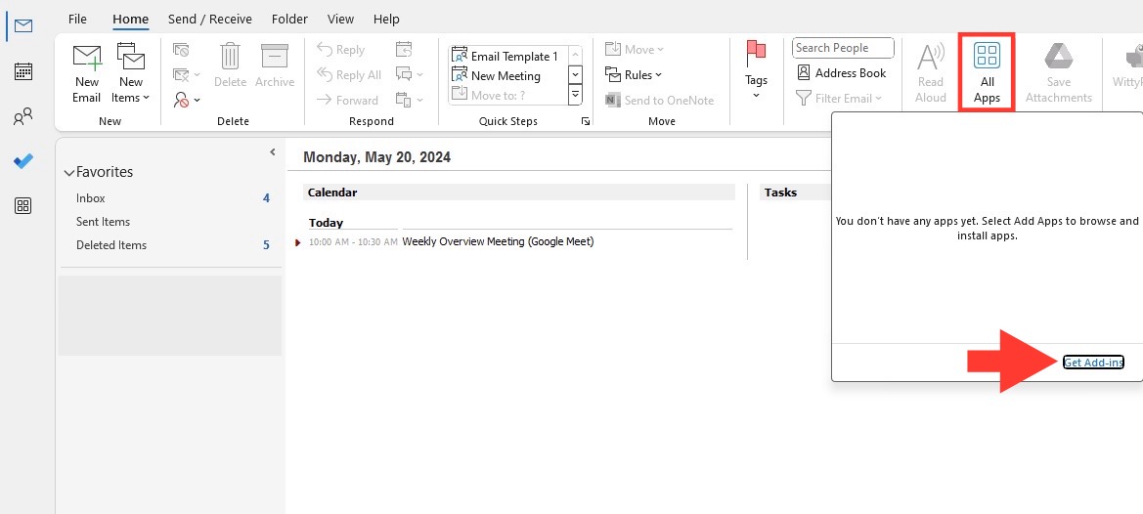Click the All Apps button

987,72
